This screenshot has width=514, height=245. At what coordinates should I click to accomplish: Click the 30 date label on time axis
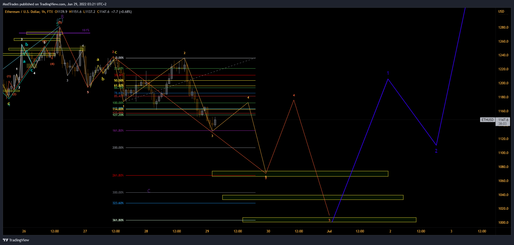pos(268,231)
